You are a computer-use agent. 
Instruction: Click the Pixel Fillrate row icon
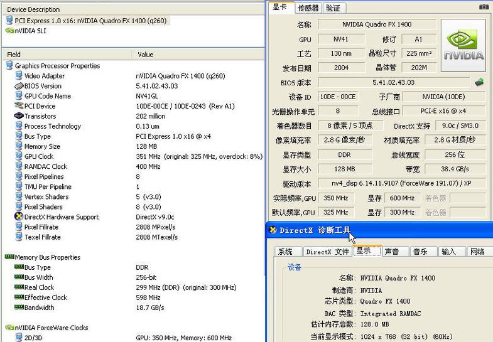click(19, 227)
